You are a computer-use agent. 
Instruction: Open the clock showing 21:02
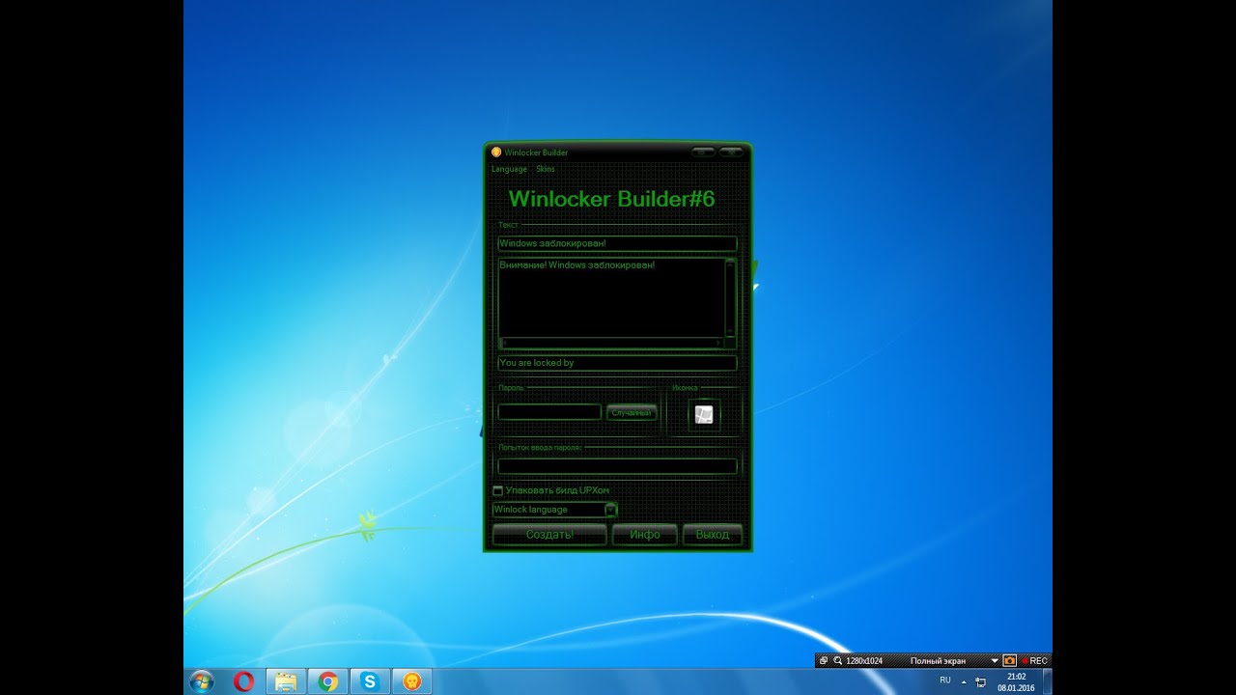1016,681
